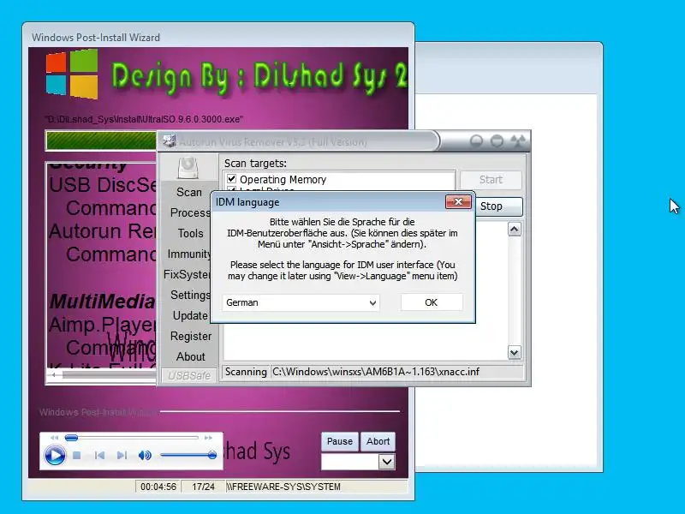685x514 pixels.
Task: Open the Settings section in Autorun Remover
Action: (x=190, y=295)
